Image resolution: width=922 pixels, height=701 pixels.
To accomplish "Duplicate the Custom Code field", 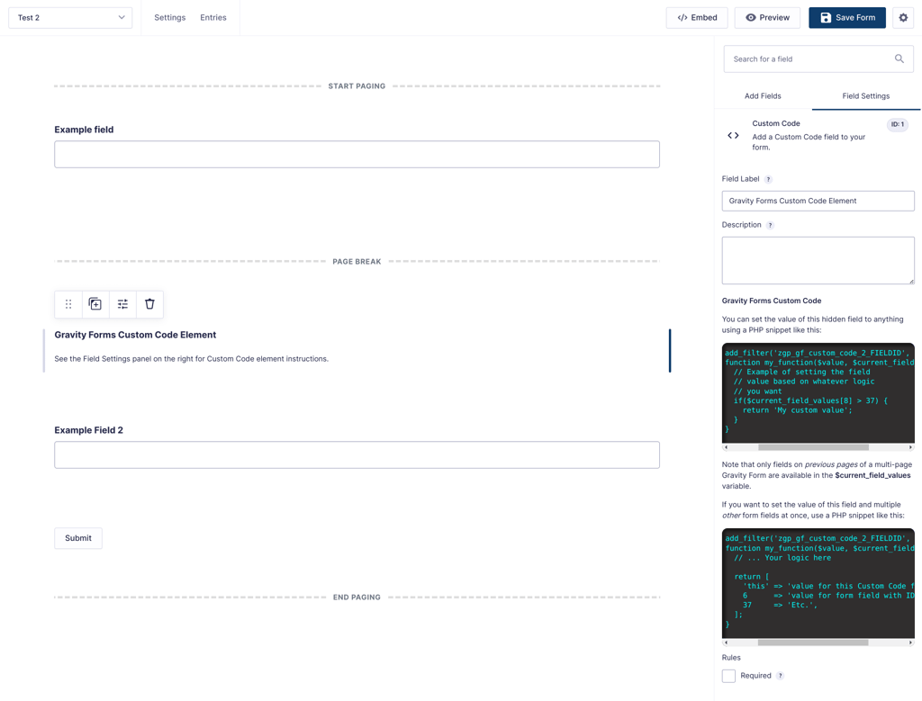I will point(95,304).
